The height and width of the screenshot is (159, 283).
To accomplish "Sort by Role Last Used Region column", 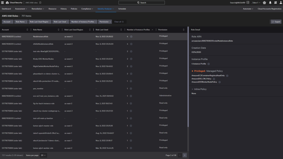I will tap(90, 30).
